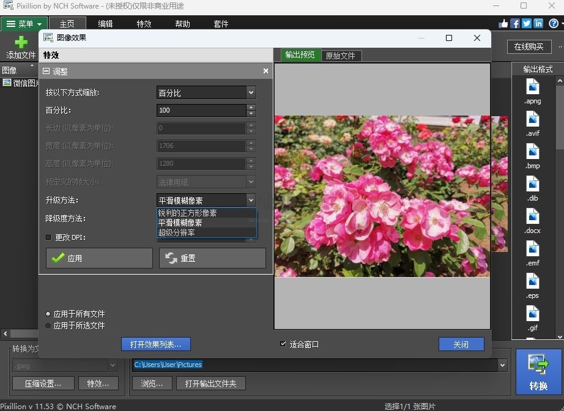Increase percentage using the up stepper arrow
The image size is (564, 411).
[251, 108]
